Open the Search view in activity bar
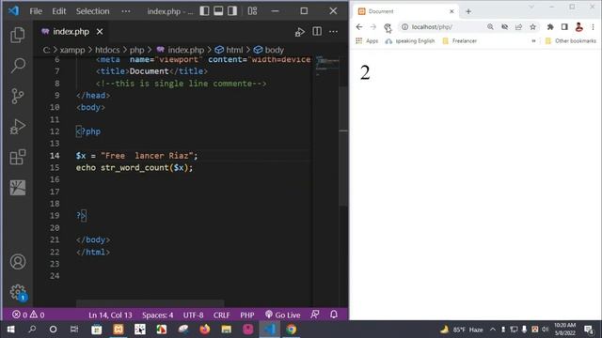This screenshot has width=602, height=338. coord(18,66)
